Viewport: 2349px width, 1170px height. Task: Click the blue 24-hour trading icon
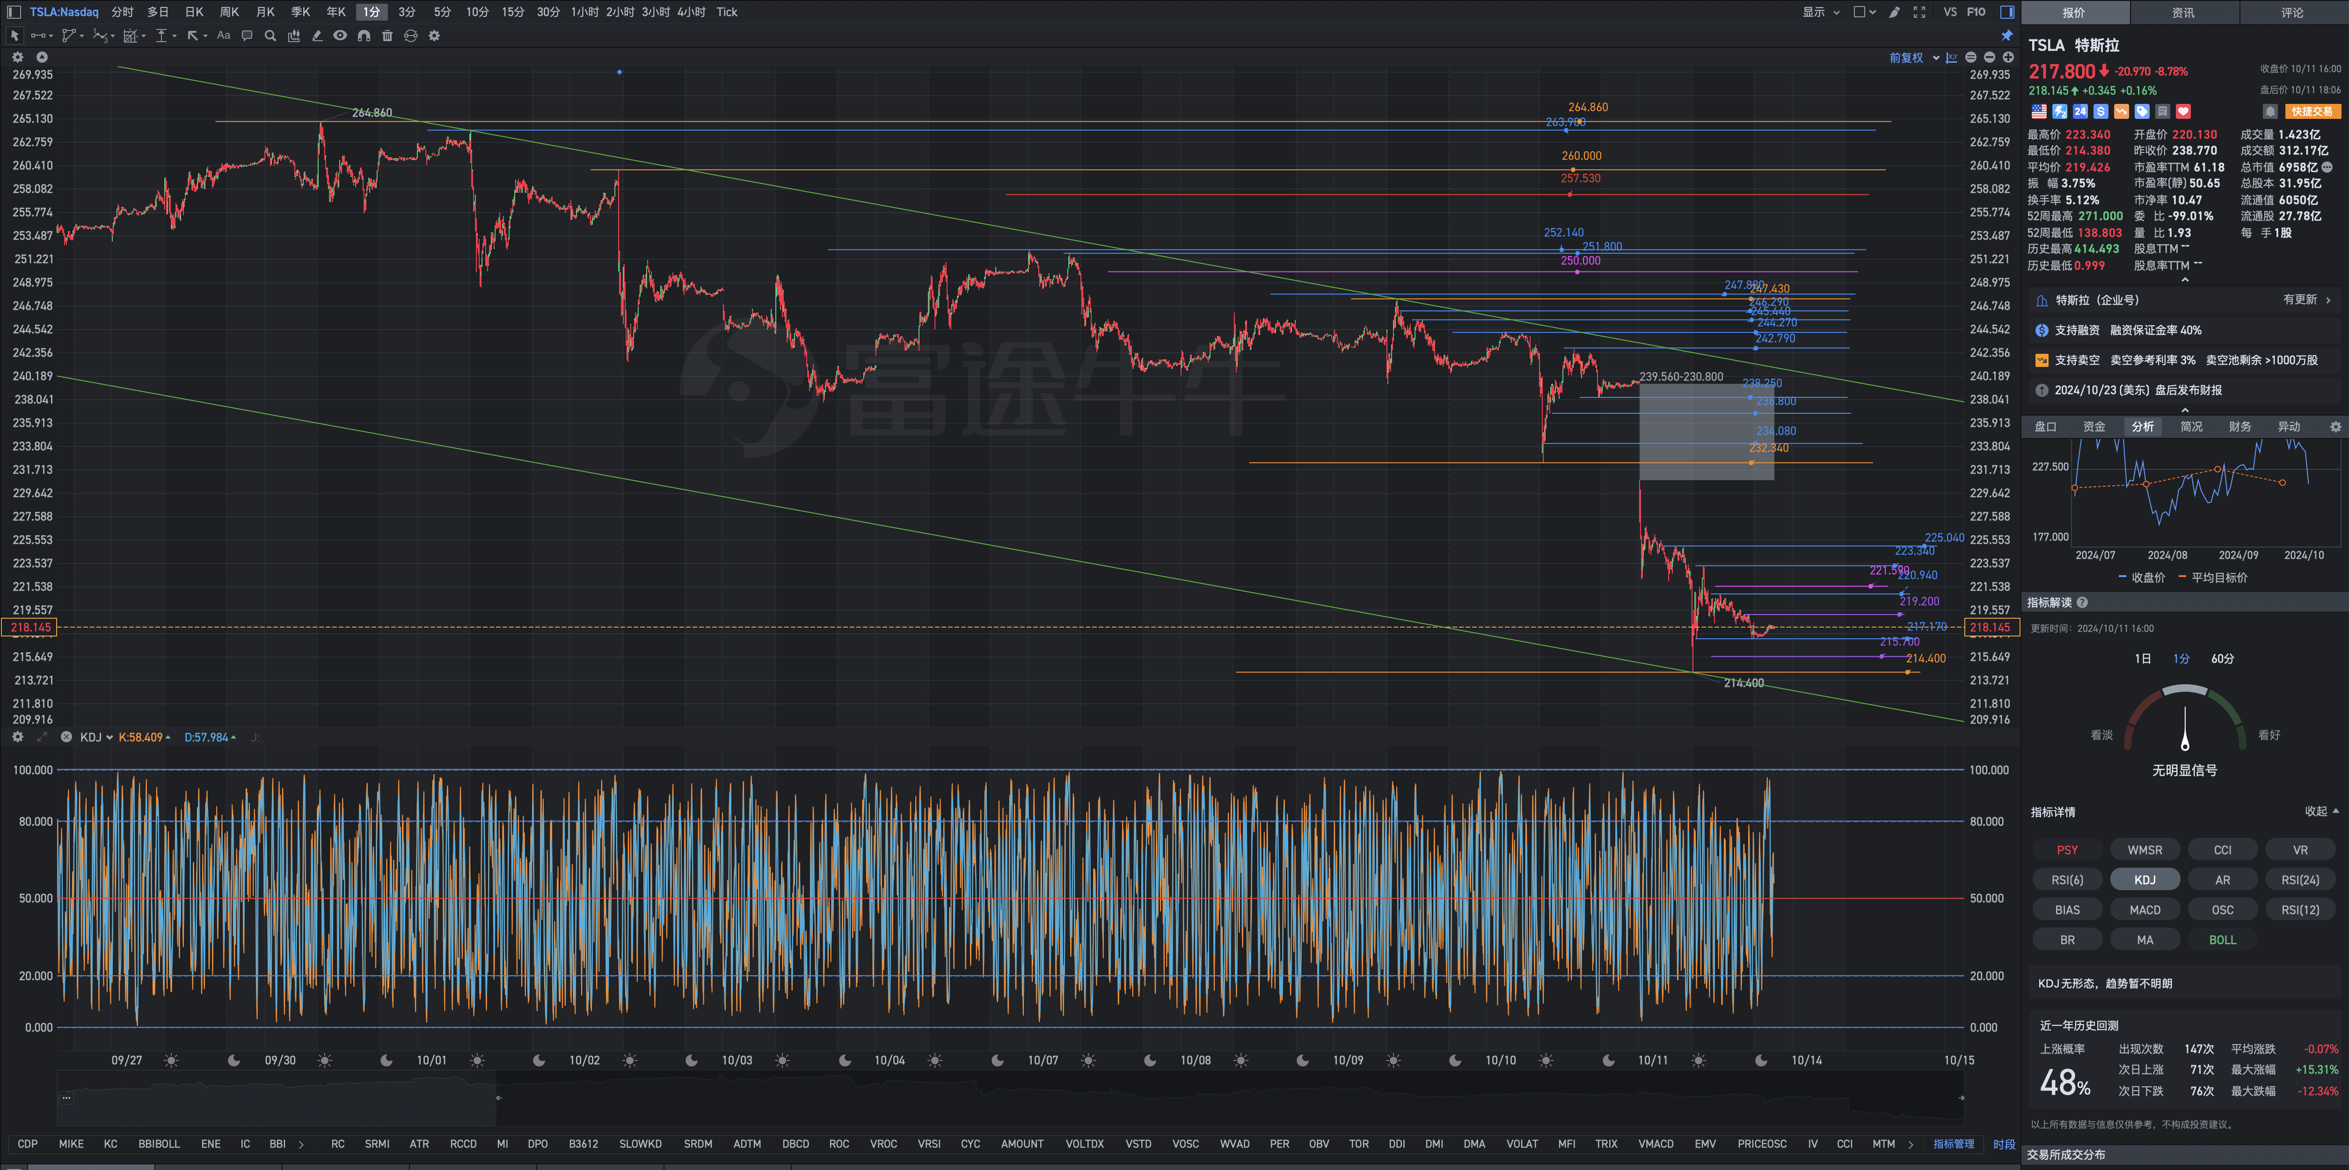2080,111
